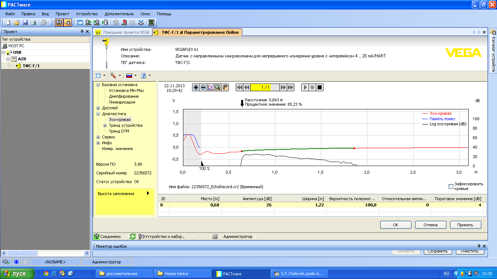This screenshot has width=497, height=279.
Task: Open a project using the folder icon
Action: [x=17, y=23]
